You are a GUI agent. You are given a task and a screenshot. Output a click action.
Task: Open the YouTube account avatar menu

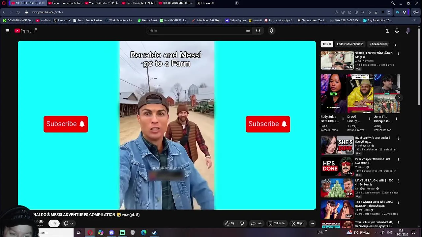408,31
